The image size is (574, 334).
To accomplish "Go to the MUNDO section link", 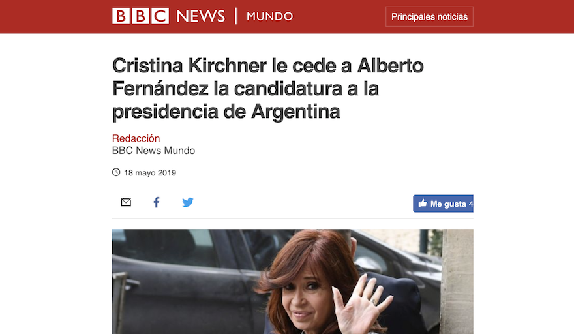I will (270, 16).
